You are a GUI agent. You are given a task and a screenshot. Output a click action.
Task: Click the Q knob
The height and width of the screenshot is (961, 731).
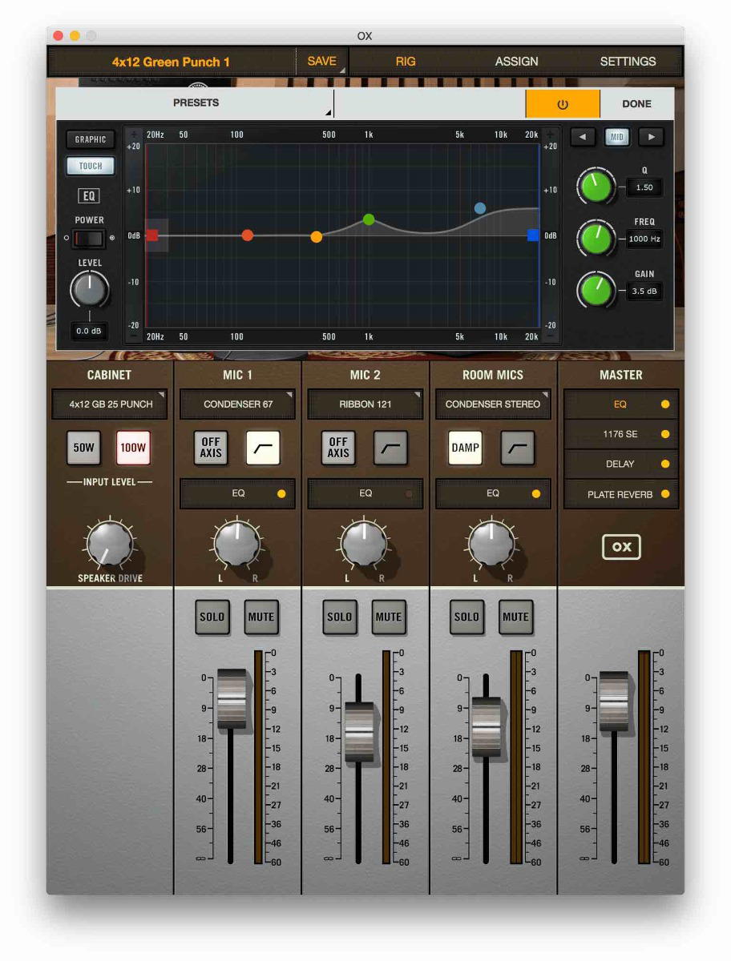tap(596, 187)
